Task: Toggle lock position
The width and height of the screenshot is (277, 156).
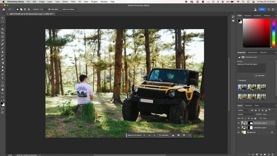Action: click(x=249, y=118)
